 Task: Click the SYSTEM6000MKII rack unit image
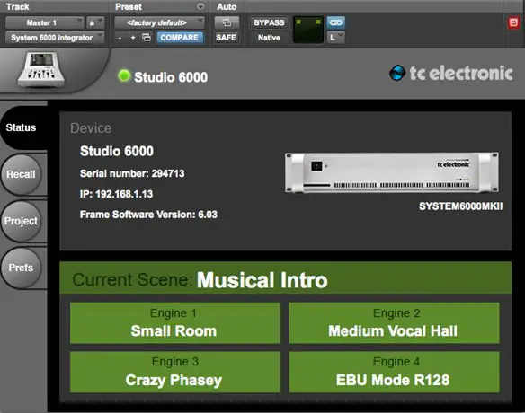pyautogui.click(x=392, y=172)
